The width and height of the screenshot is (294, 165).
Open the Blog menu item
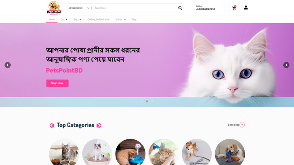tap(134, 19)
